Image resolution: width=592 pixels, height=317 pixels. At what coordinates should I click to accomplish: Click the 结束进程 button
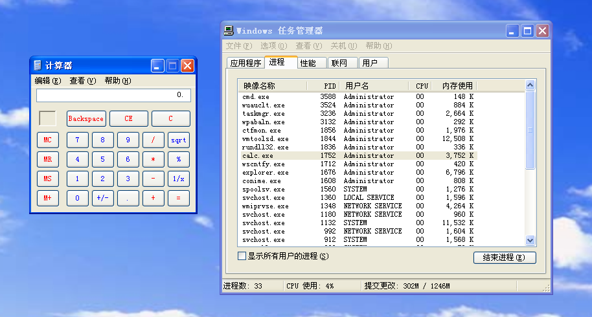(505, 258)
